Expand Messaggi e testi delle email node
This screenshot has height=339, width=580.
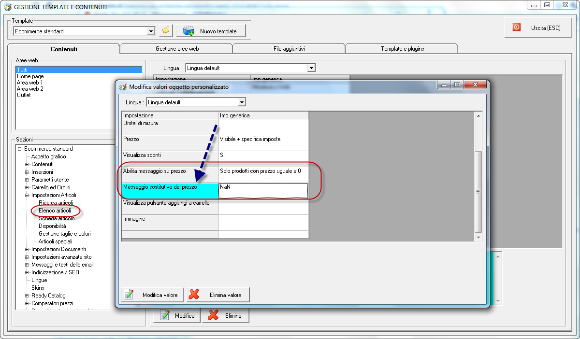(27, 265)
